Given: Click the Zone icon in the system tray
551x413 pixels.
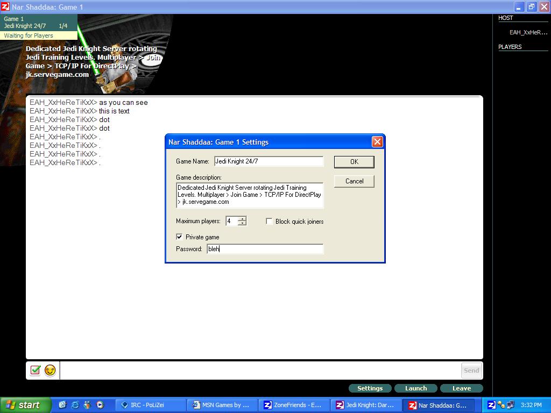Looking at the screenshot, I should coord(492,405).
